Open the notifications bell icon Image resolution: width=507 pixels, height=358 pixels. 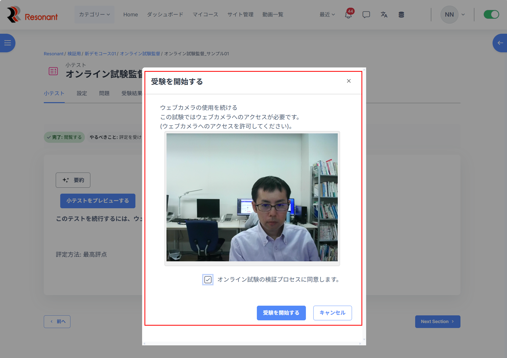click(348, 15)
